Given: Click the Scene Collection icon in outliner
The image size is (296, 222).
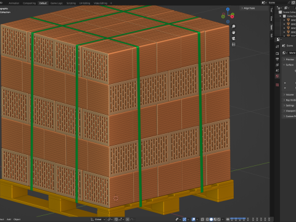Looking at the screenshot, I should pos(280,12).
